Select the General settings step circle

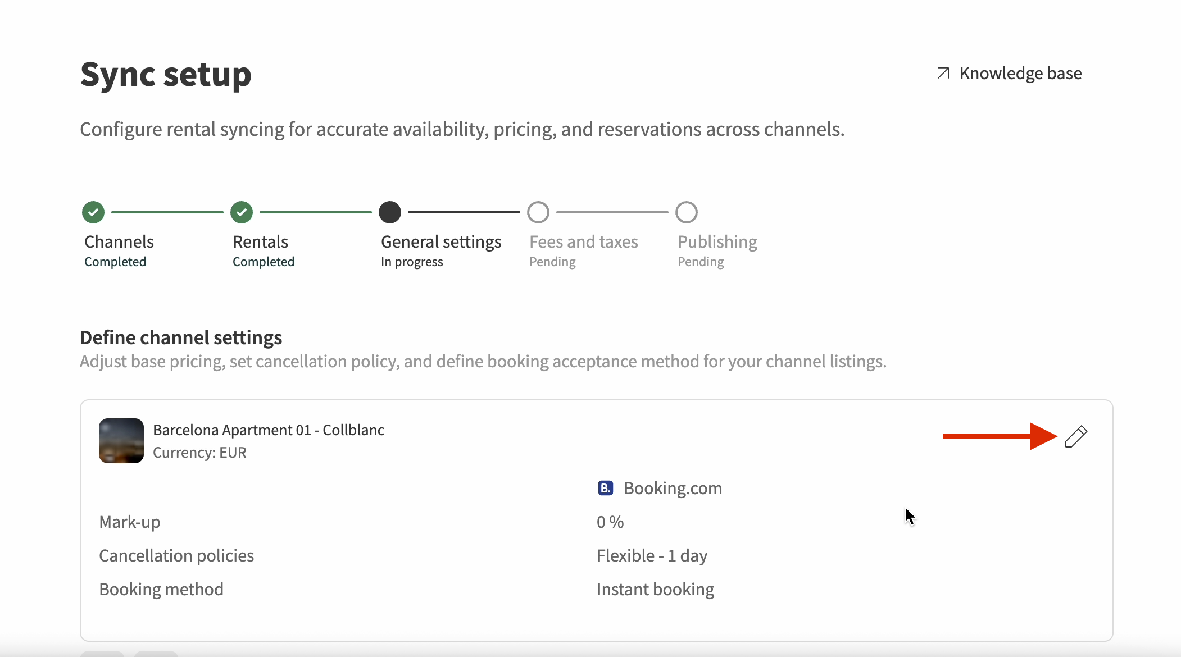(x=390, y=212)
